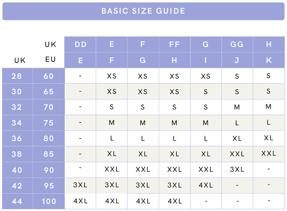Viewport: 287px width, 211px height.
Task: Select the UK FF cup column header
Action: [x=174, y=44]
